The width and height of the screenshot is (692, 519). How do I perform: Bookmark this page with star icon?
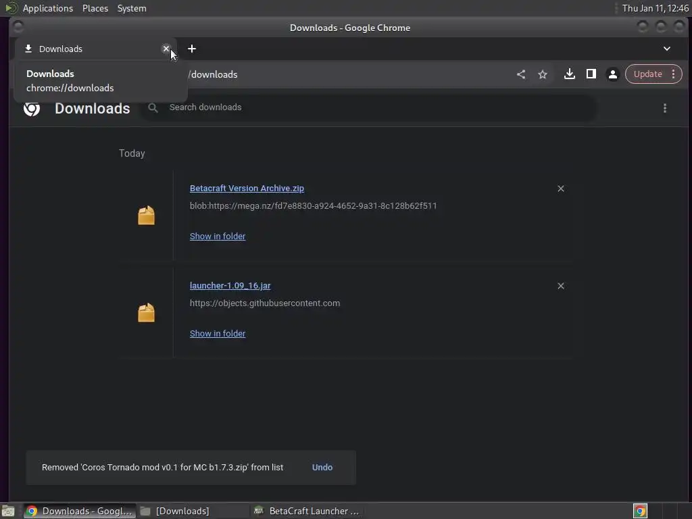click(543, 74)
